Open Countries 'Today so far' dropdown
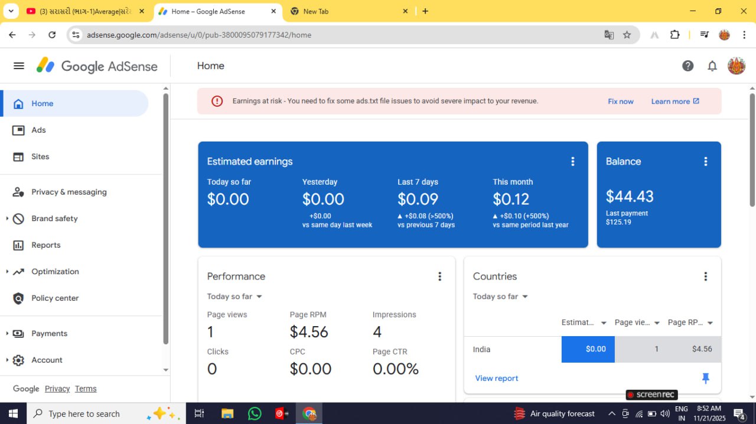Viewport: 756px width, 424px height. (x=500, y=297)
